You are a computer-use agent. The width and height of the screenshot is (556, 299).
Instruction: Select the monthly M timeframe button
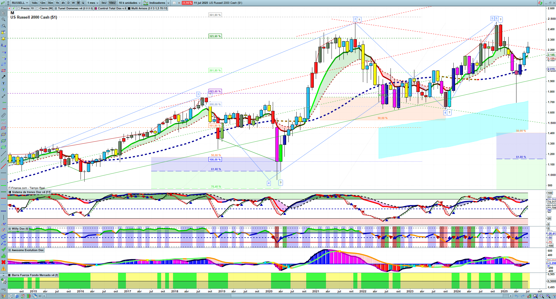[x=78, y=3]
